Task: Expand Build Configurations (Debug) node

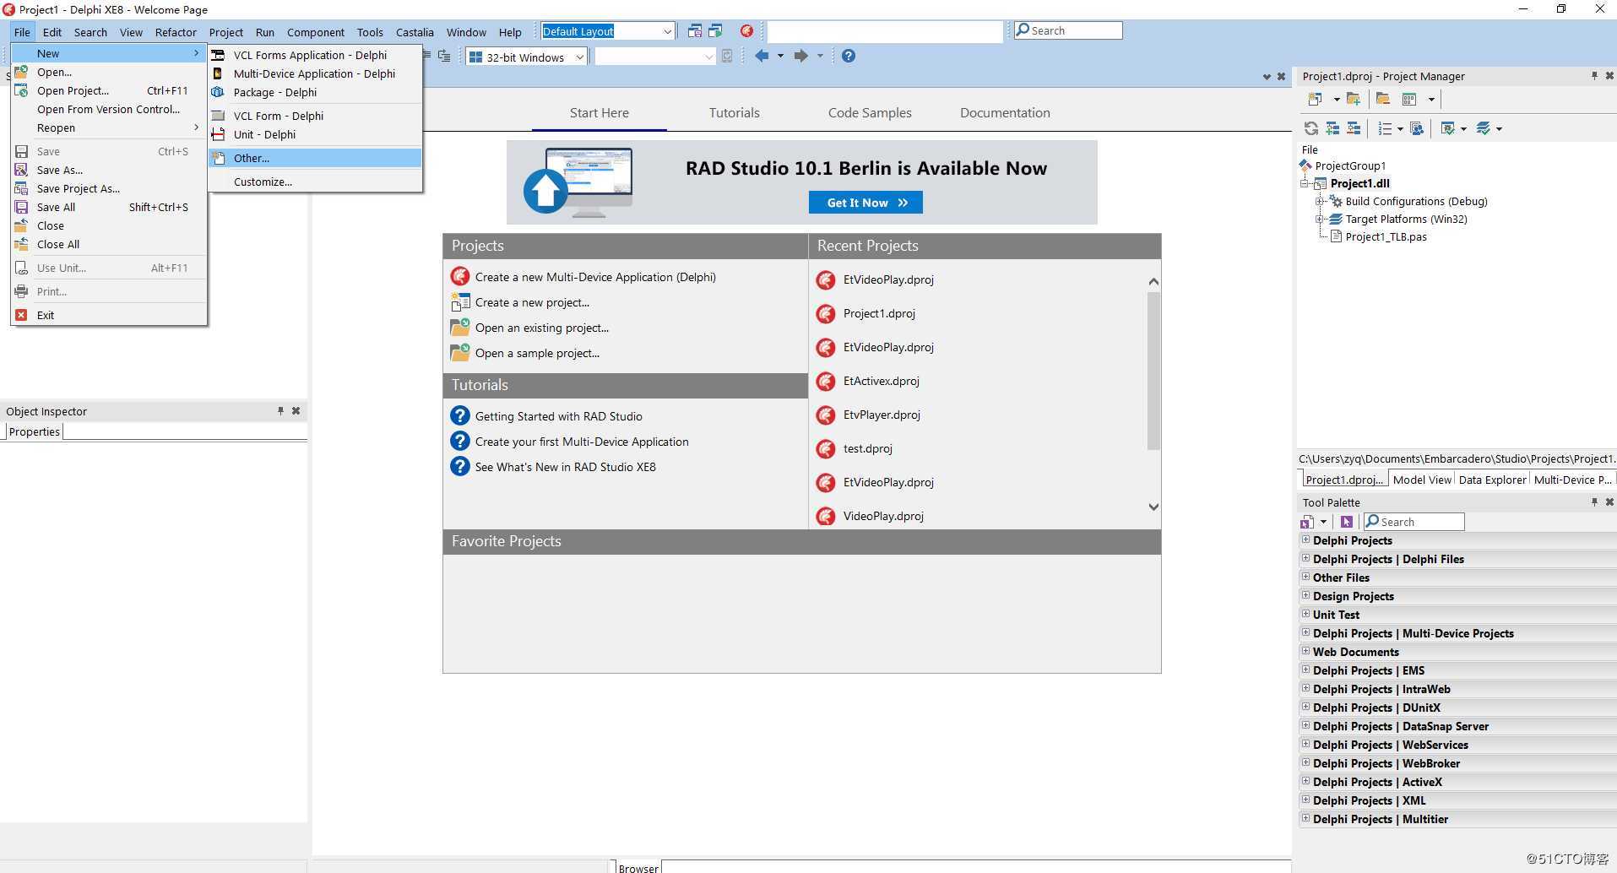Action: 1319,201
